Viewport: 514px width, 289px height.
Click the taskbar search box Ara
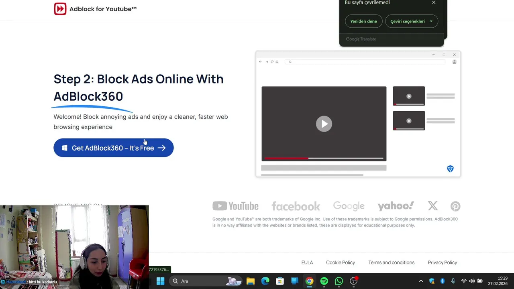tap(206, 281)
